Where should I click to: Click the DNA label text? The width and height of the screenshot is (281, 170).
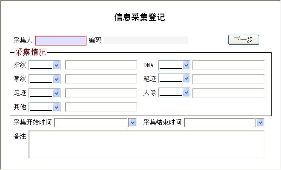coord(149,65)
